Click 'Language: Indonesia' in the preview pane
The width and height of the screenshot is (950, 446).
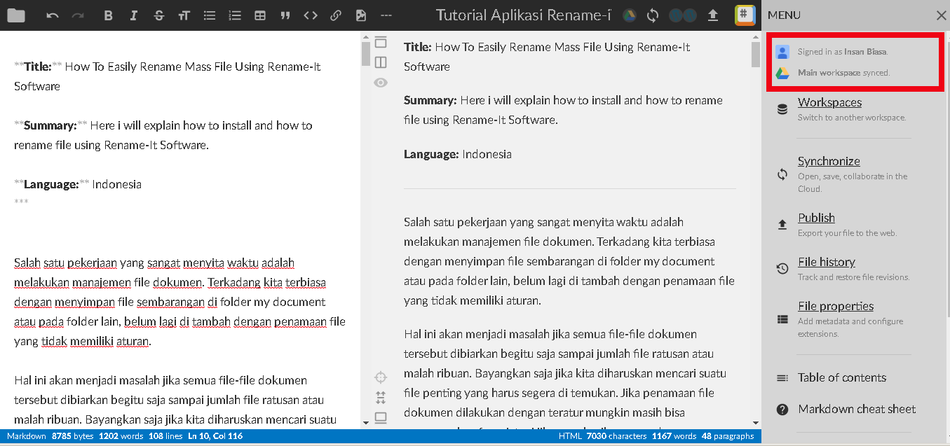[x=458, y=154]
